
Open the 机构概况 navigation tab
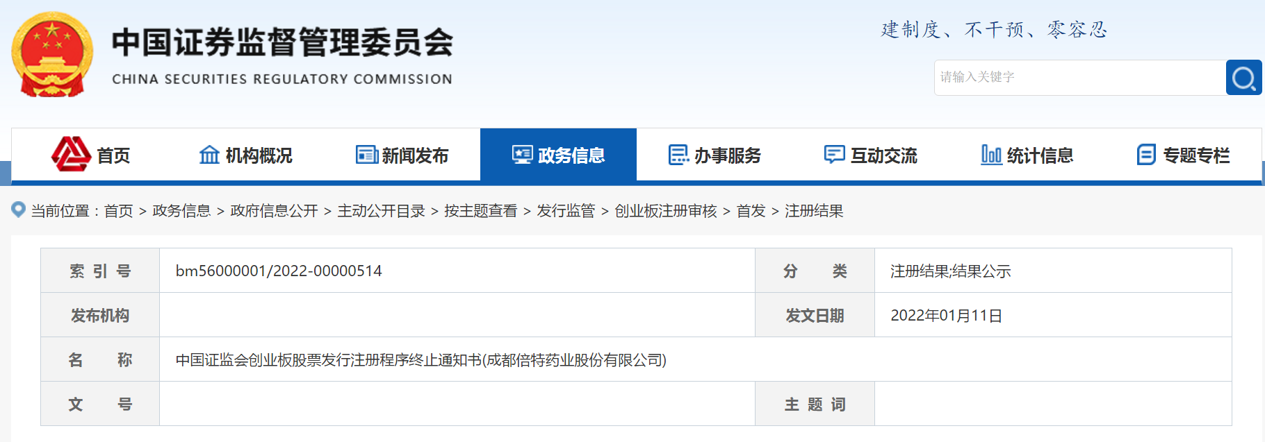pos(259,155)
